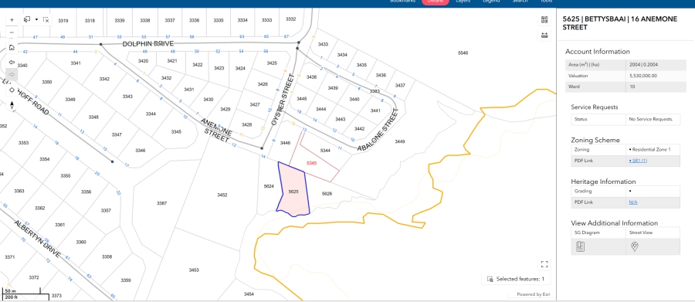Click parcel 5626 on the map

point(327,194)
